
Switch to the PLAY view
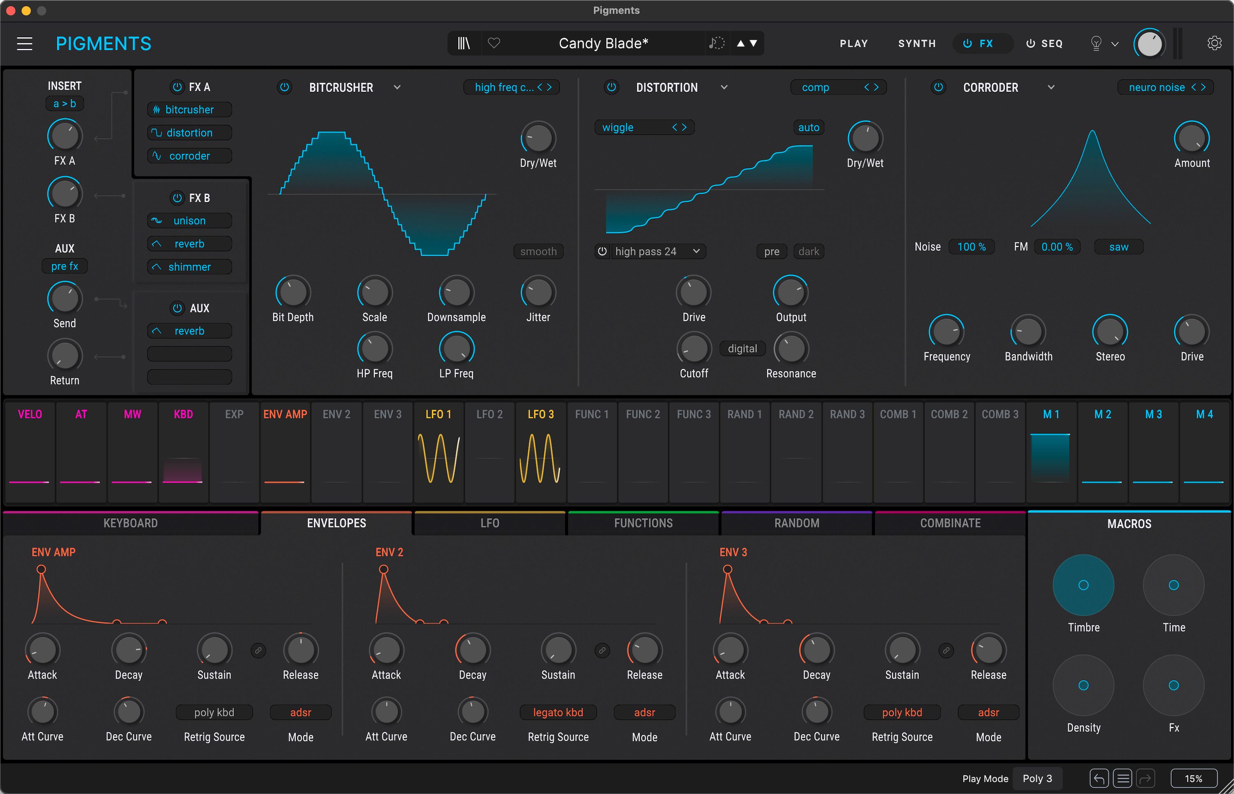[x=854, y=44]
